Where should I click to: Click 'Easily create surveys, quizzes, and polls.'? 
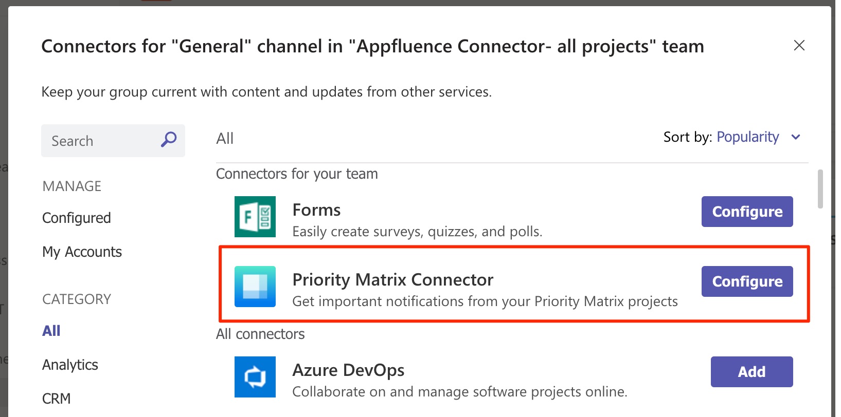pos(417,232)
